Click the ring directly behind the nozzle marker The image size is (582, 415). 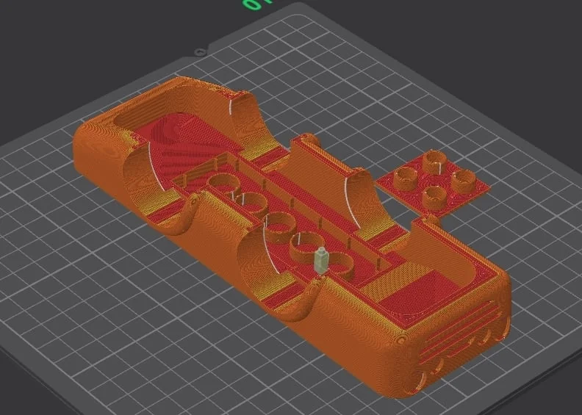307,245
